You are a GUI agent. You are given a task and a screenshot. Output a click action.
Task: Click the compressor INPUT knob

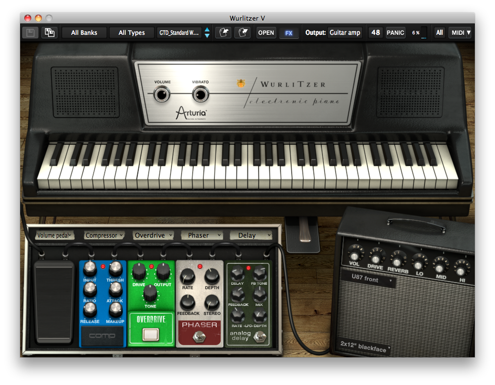pos(90,268)
